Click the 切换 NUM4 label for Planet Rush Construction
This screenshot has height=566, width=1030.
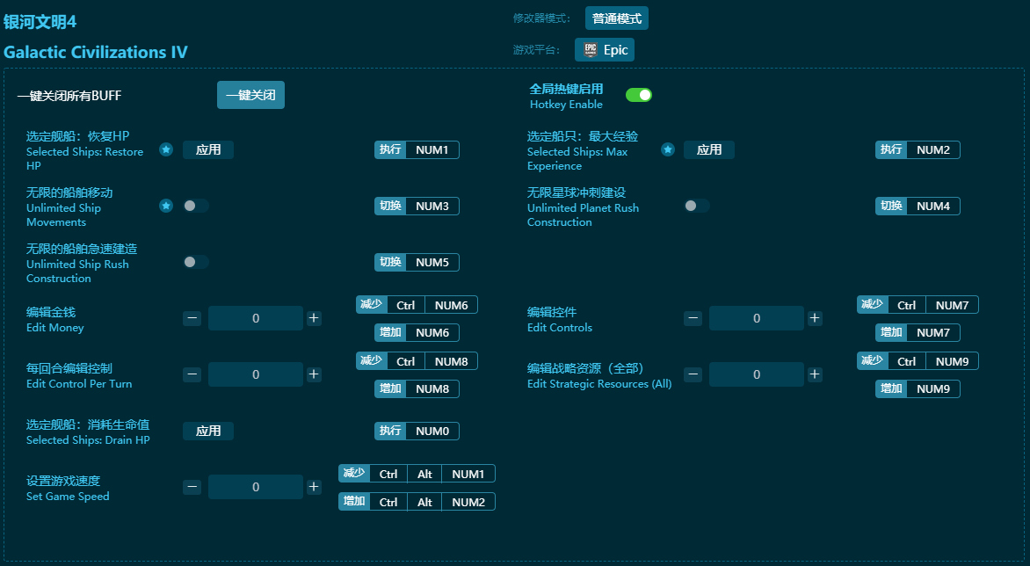[918, 206]
